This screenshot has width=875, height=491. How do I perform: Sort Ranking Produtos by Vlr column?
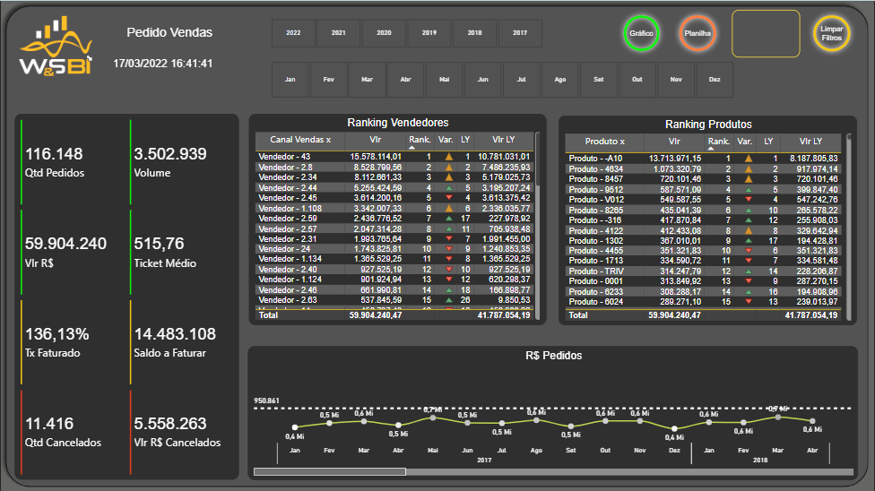click(x=674, y=142)
